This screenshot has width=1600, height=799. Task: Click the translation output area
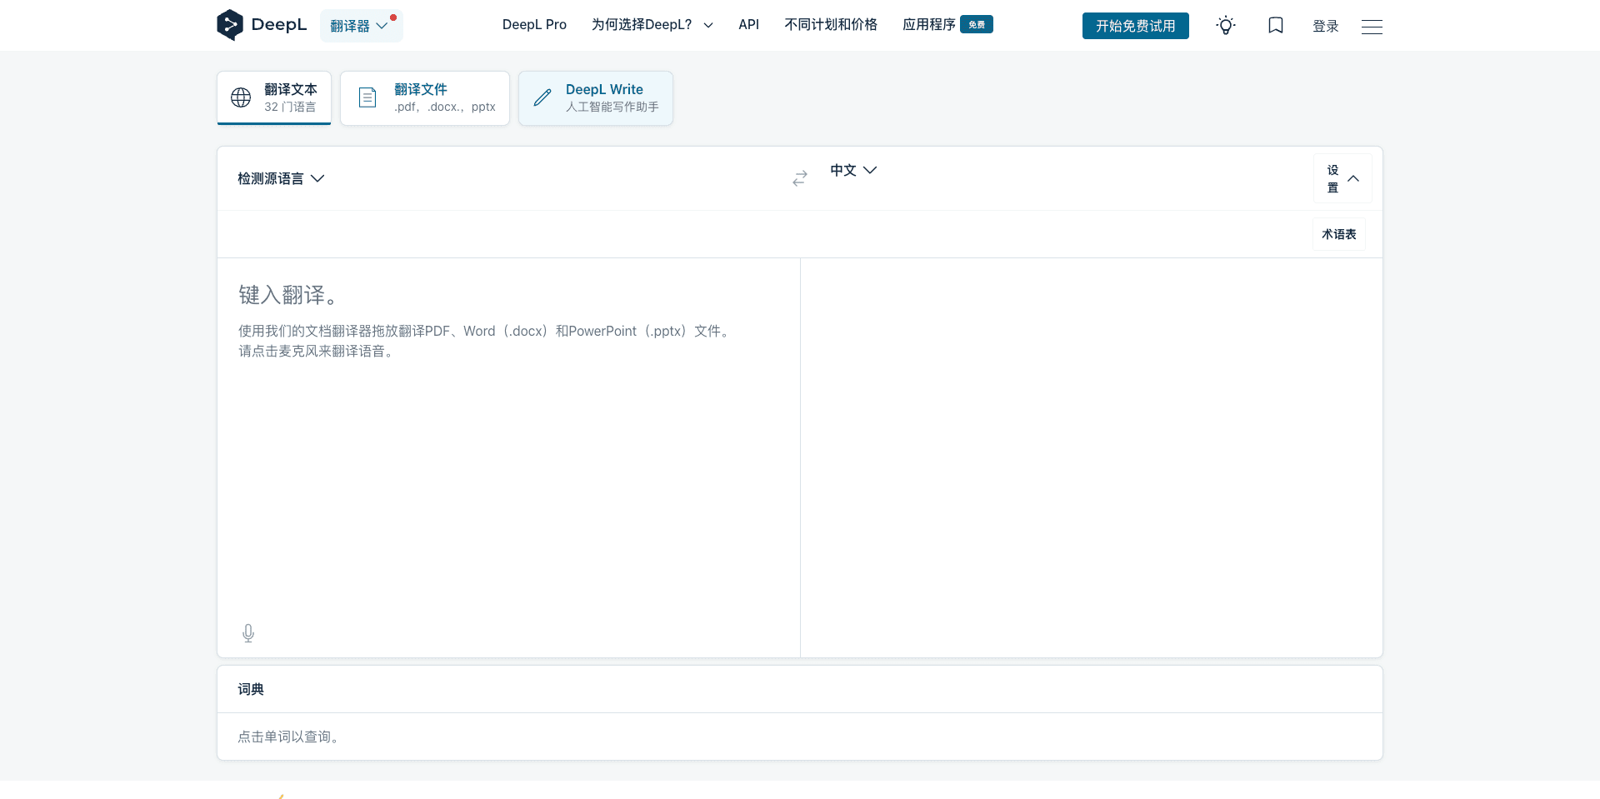1091,457
